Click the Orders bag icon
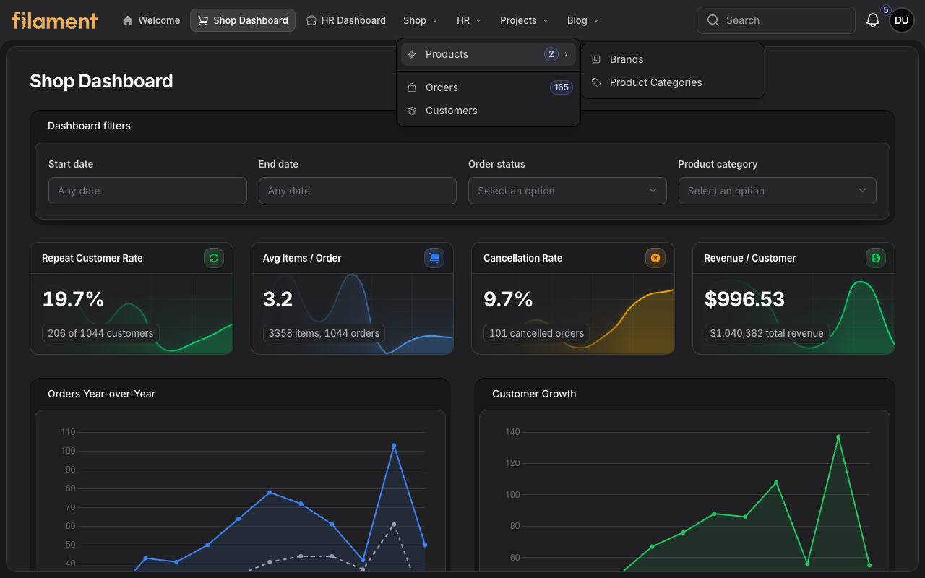Image resolution: width=925 pixels, height=578 pixels. 412,87
